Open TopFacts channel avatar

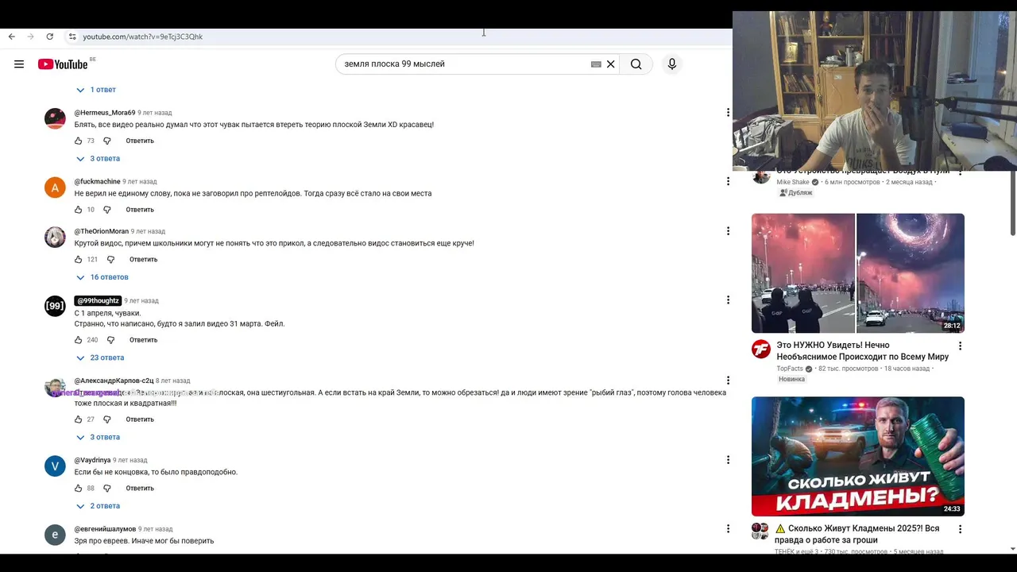[761, 349]
